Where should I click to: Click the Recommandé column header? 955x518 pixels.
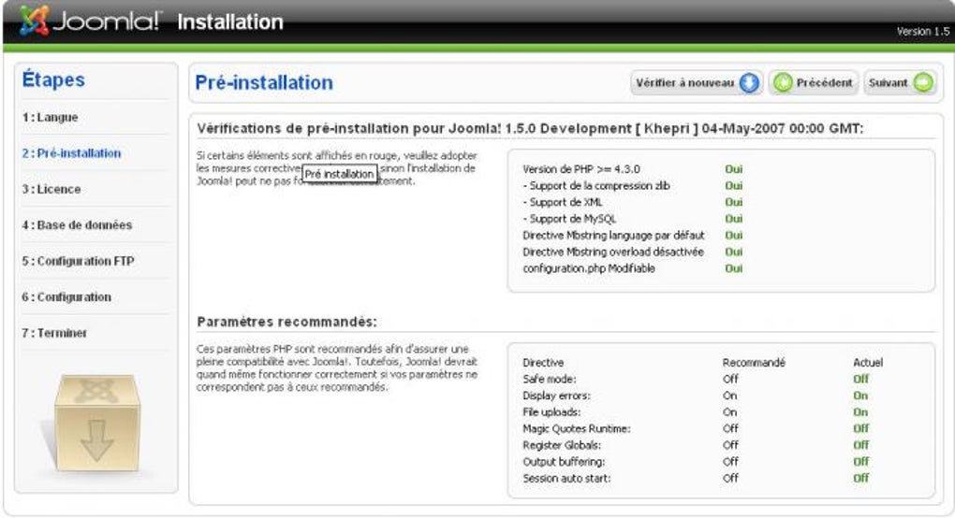point(754,363)
